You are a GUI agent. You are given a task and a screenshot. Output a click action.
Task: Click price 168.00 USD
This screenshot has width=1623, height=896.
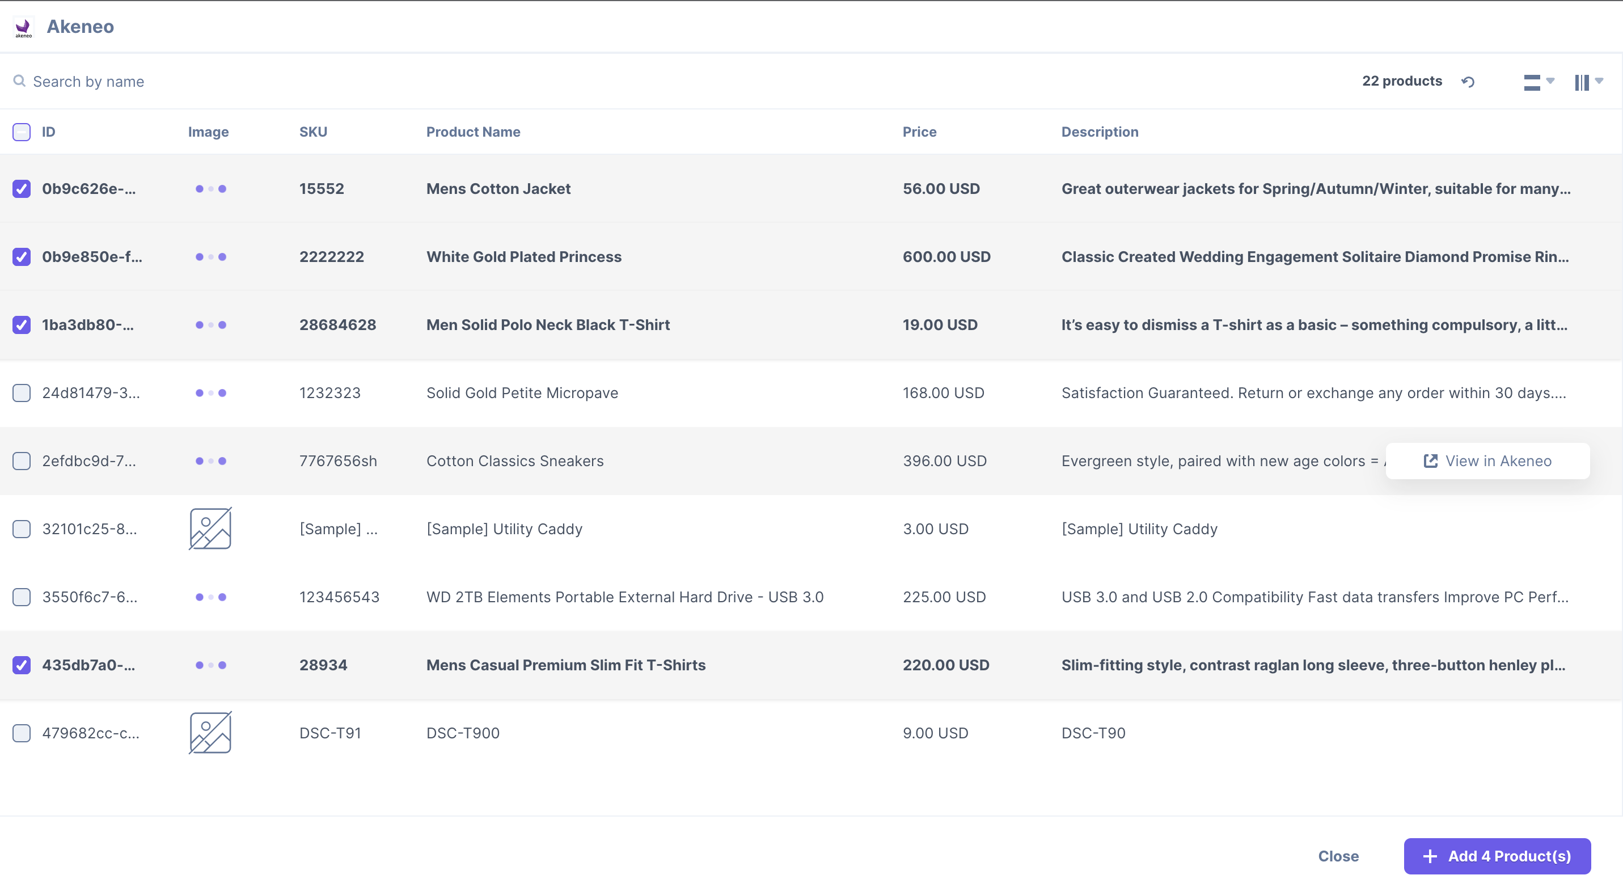click(943, 392)
